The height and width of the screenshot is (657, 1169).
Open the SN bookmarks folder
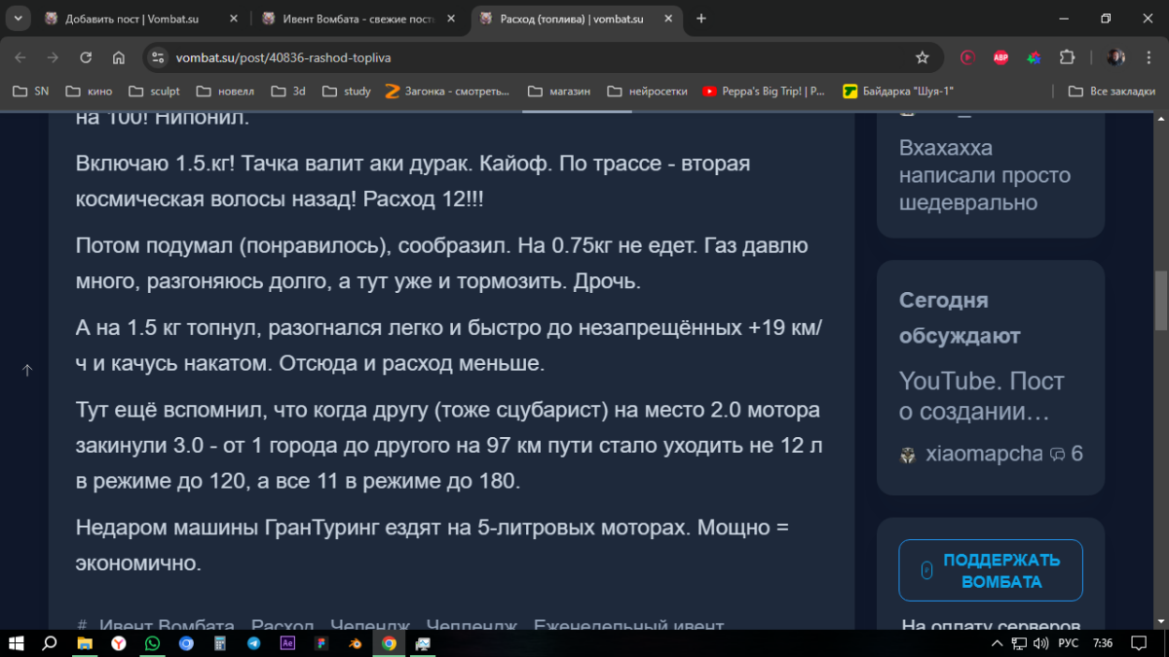29,91
